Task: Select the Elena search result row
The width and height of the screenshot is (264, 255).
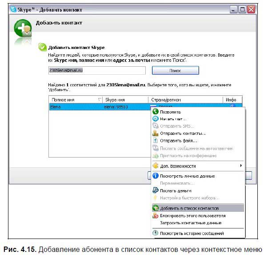Action: point(100,107)
